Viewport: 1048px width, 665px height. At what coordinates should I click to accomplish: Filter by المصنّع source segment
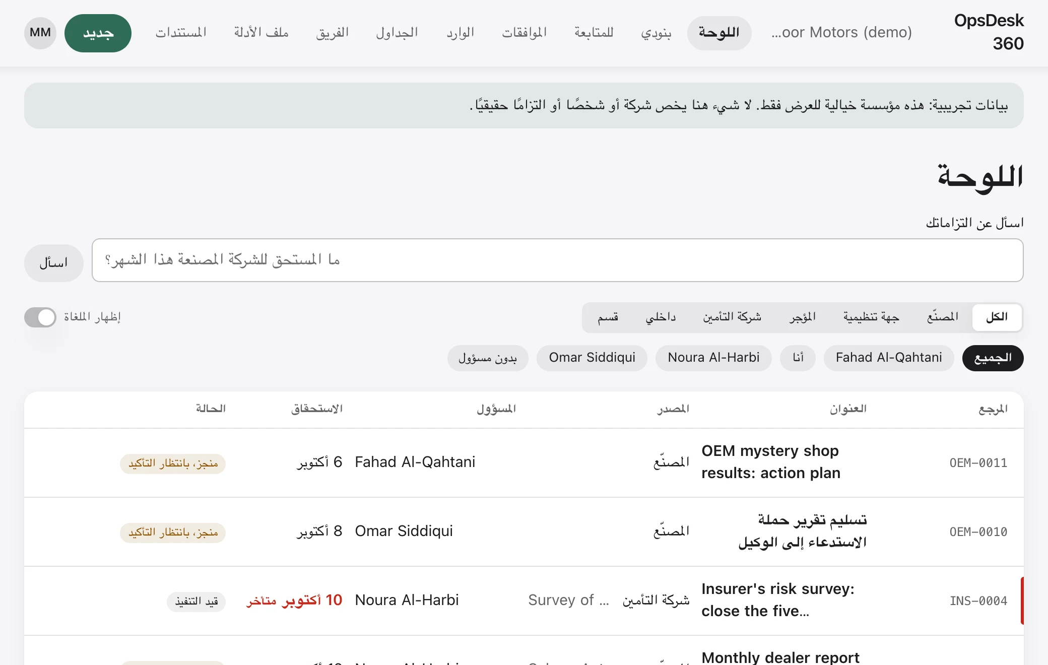click(x=942, y=317)
